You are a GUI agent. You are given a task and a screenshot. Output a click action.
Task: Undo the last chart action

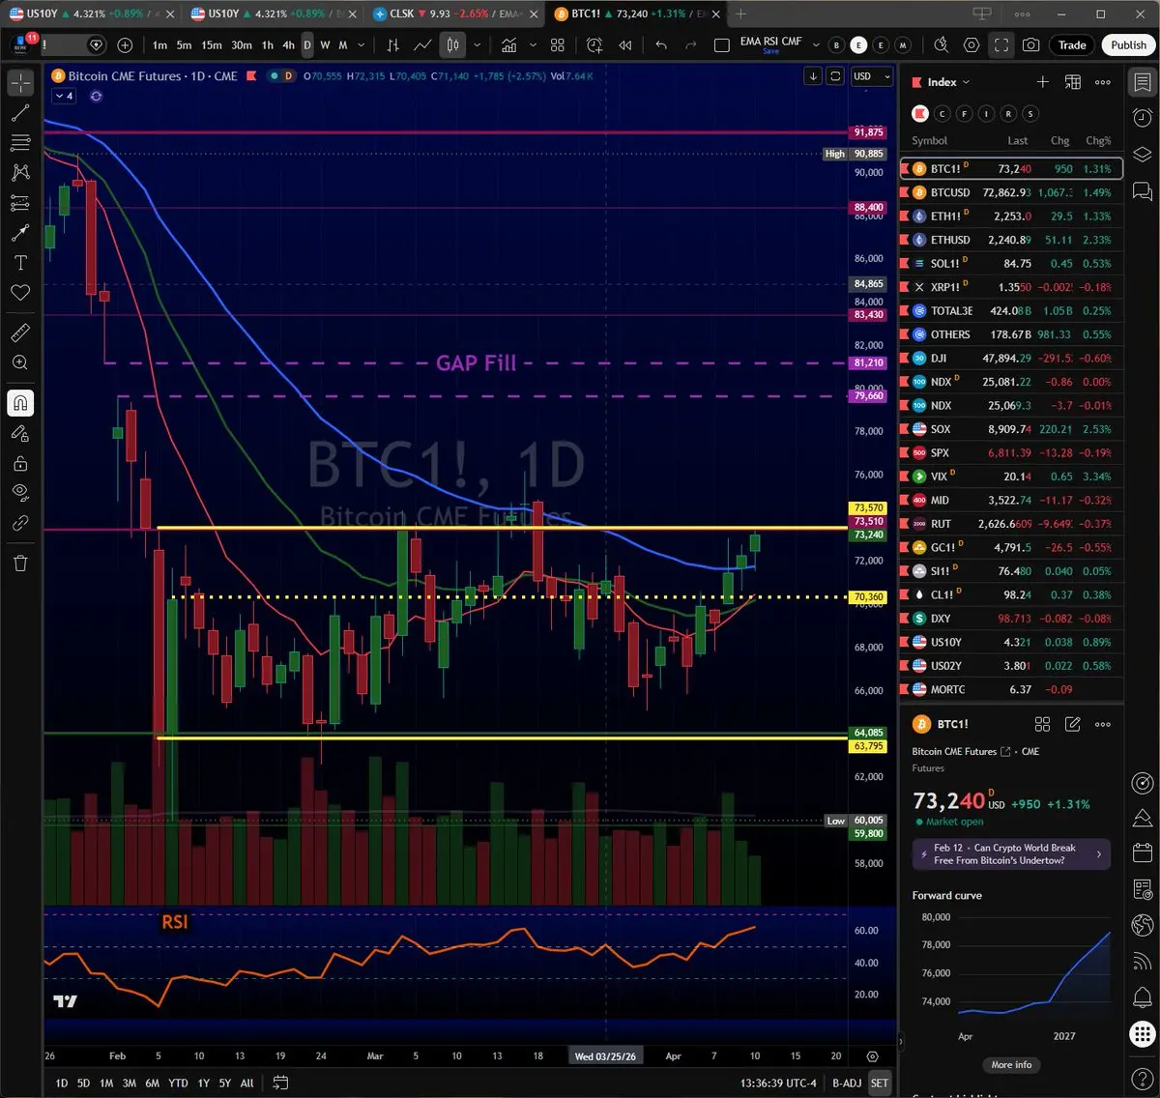tap(661, 44)
